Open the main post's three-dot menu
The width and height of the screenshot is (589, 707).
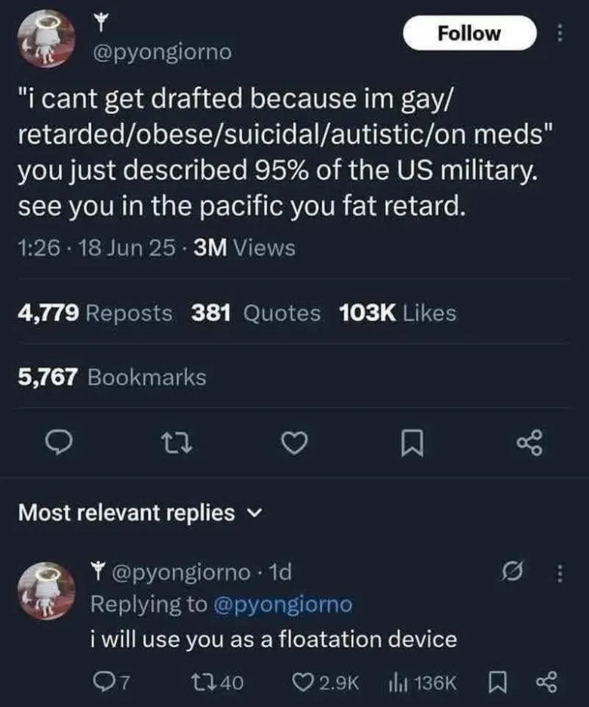(560, 33)
